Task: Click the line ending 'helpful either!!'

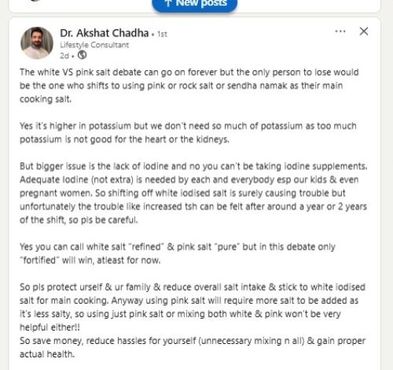Action: point(50,327)
